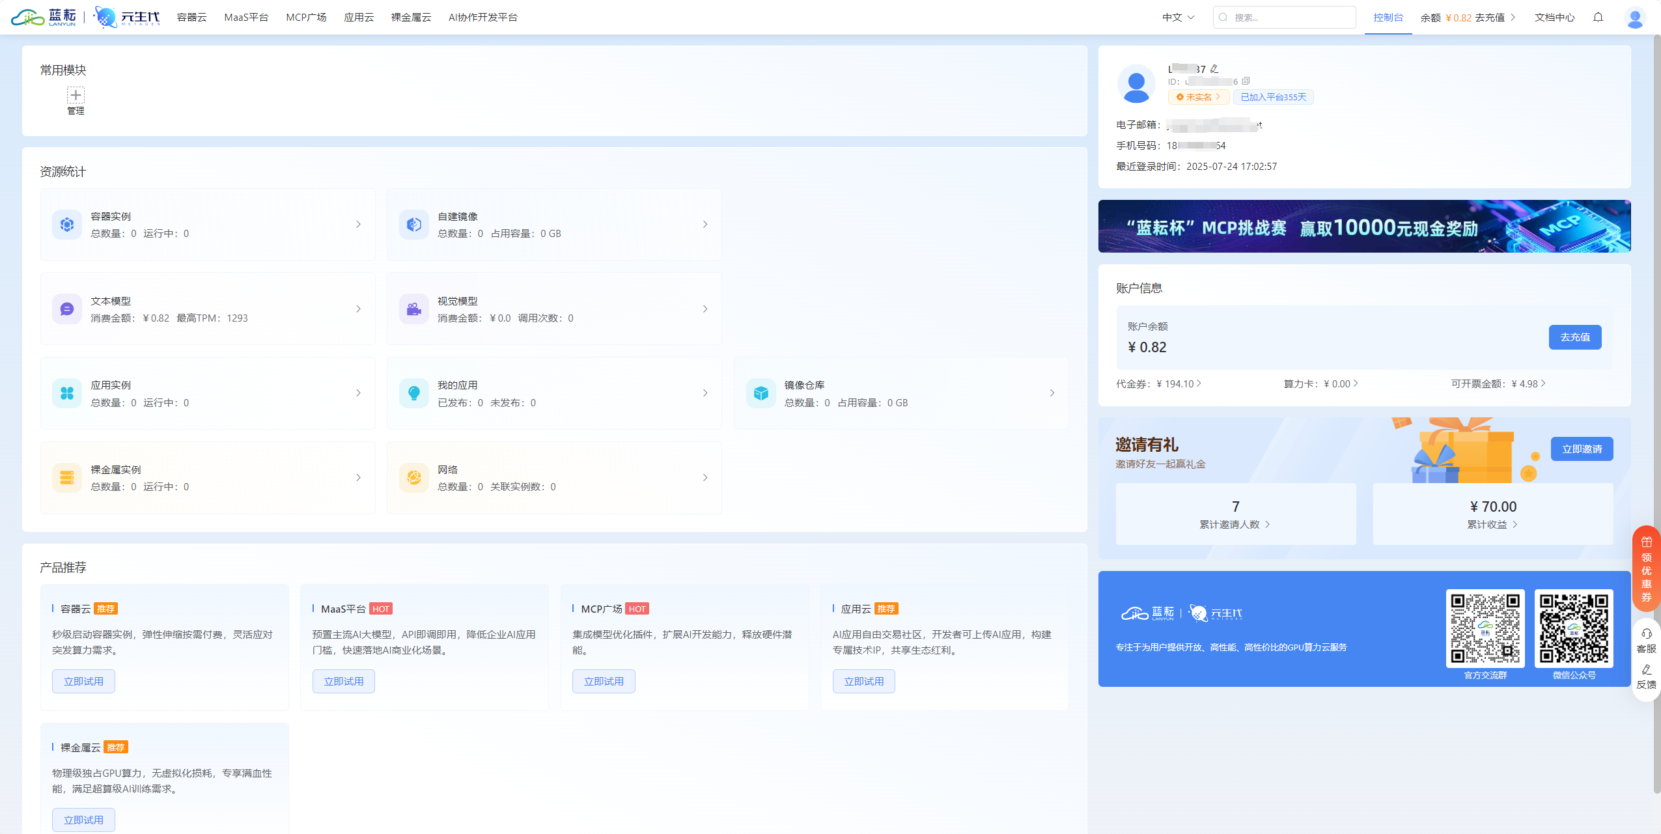This screenshot has height=834, width=1661.
Task: Copy user ID with the copy icon
Action: (x=1246, y=81)
